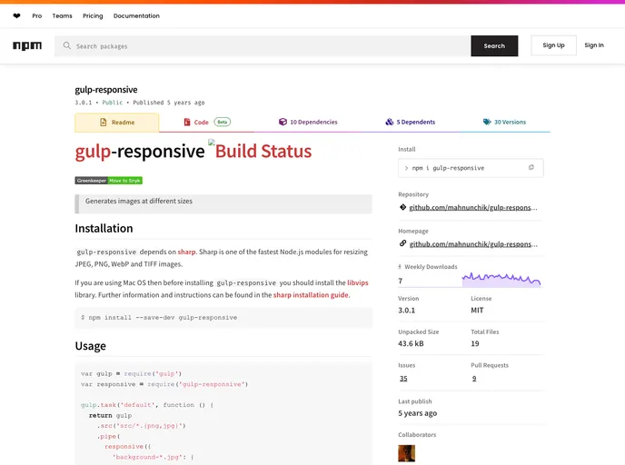Open the Homepage github link
625x465 pixels.
[473, 244]
